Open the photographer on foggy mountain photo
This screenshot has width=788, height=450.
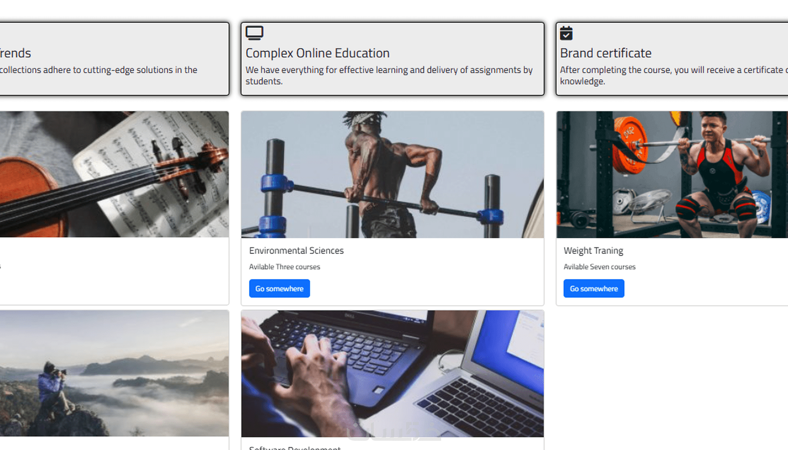[x=114, y=373]
